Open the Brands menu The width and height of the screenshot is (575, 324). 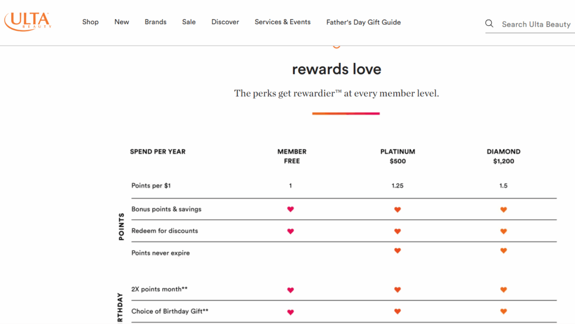point(156,22)
